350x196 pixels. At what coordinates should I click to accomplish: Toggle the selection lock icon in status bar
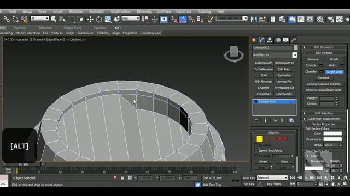point(122,178)
